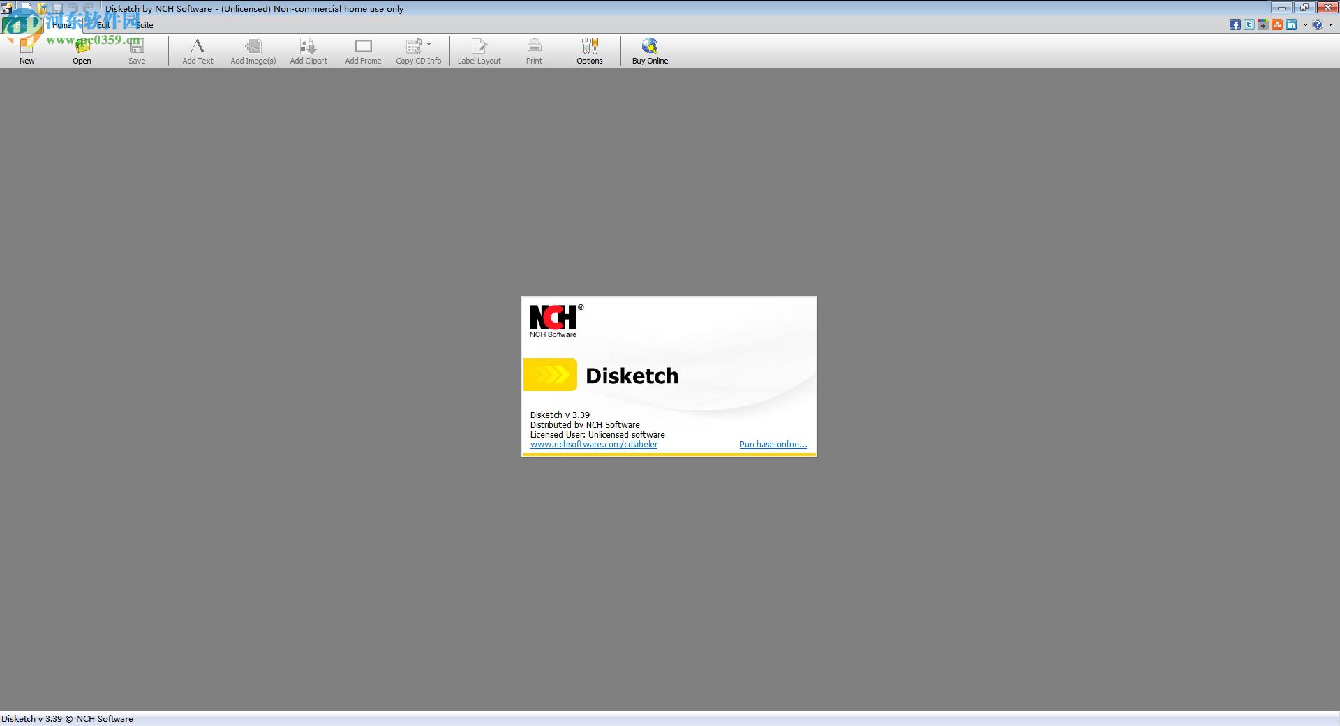
Task: Select the Add Text tool
Action: pyautogui.click(x=198, y=50)
